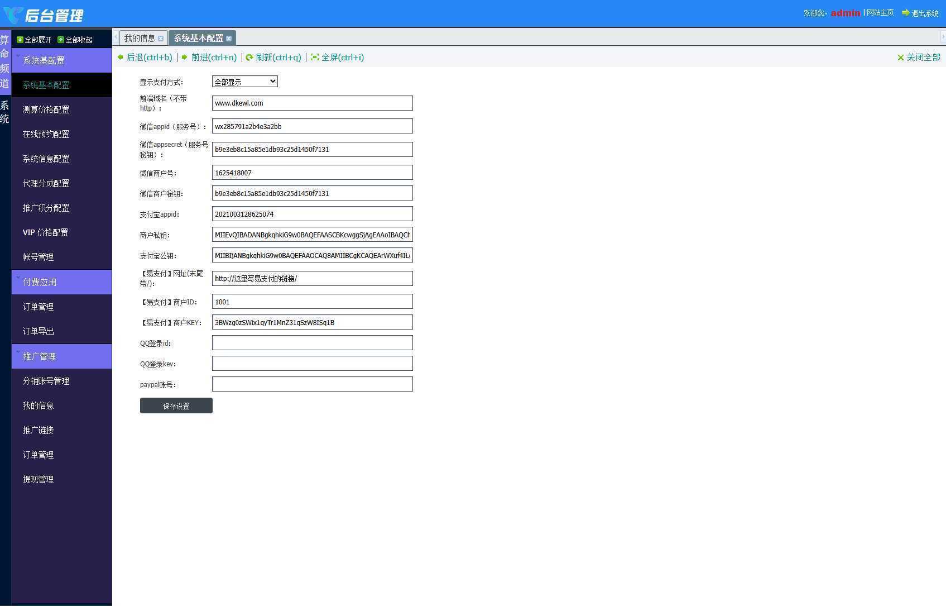The height and width of the screenshot is (606, 946).
Task: Click 关闭全部 link text
Action: tap(923, 57)
